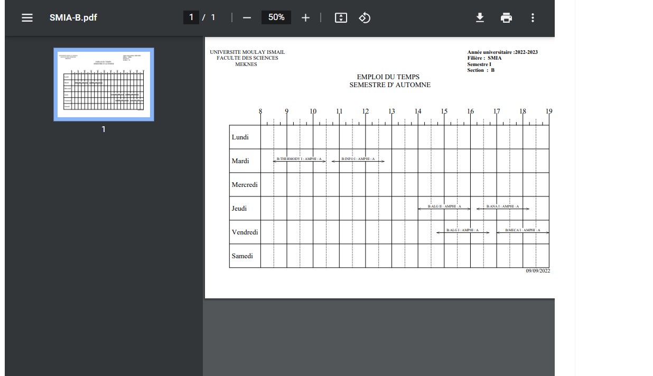Image resolution: width=653 pixels, height=376 pixels.
Task: Open the three-dot more actions menu
Action: (x=533, y=17)
